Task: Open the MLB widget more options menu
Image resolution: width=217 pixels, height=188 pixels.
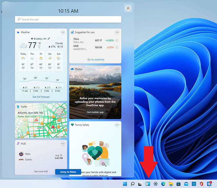Action: [x=63, y=144]
